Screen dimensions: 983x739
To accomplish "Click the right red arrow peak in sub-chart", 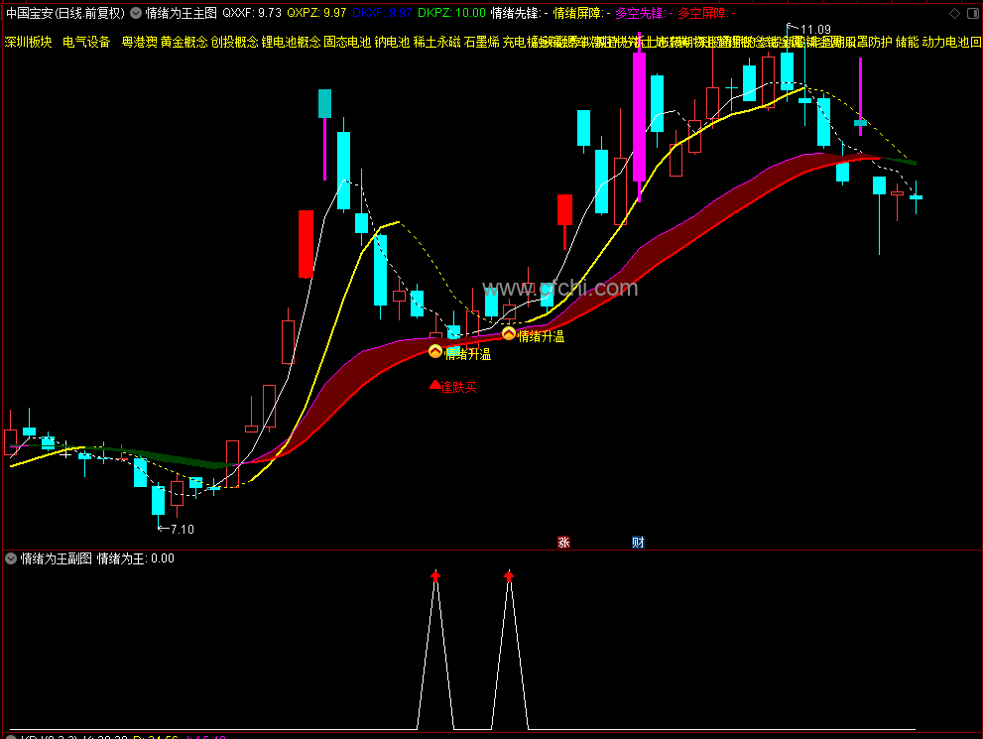I will (509, 575).
